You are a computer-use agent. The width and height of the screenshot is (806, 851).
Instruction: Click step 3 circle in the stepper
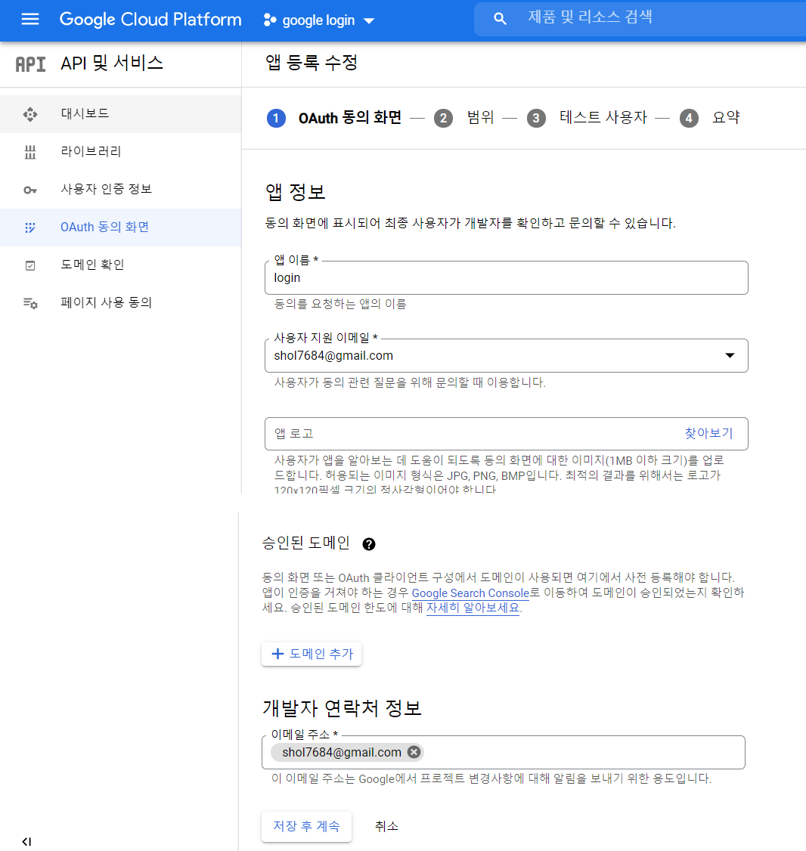coord(536,118)
